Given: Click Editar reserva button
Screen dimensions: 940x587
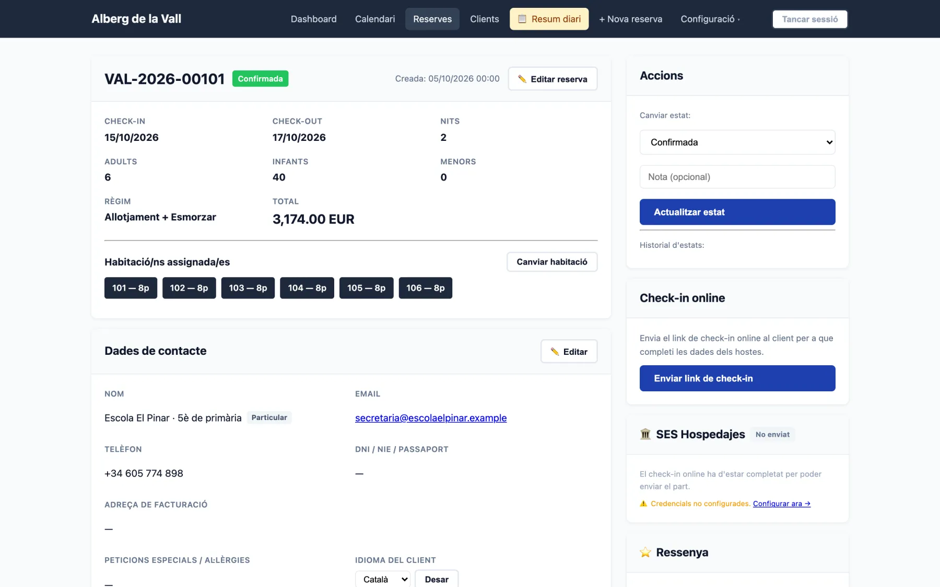Looking at the screenshot, I should (x=553, y=79).
